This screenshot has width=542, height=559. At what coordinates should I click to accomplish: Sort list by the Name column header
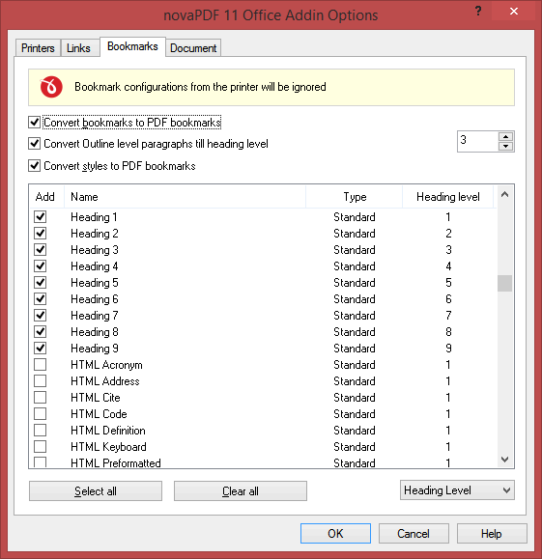(185, 196)
